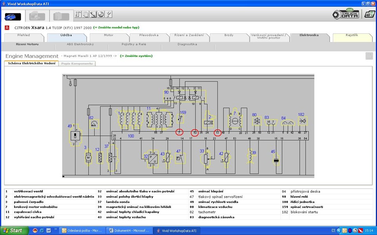Viewport: 377px width, 235px height.
Task: Select the Elektronika tab
Action: point(310,38)
